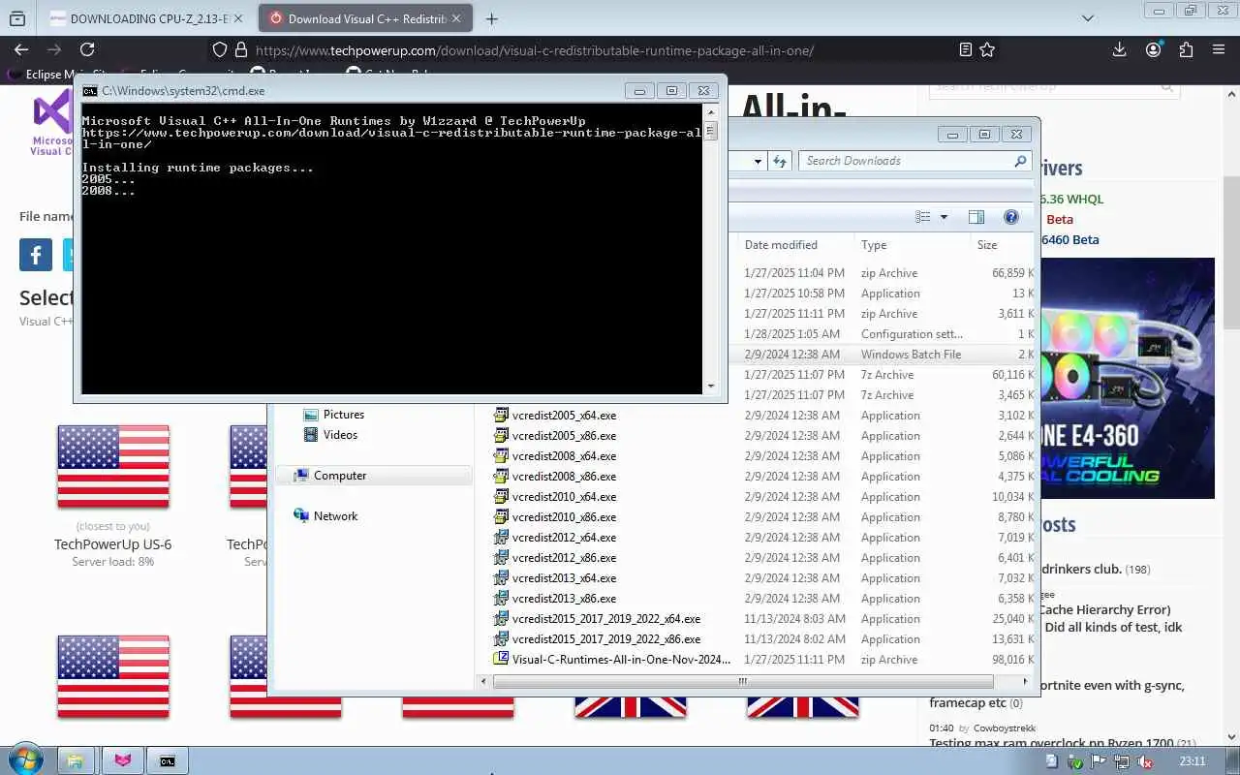
Task: Click the cmd window scroll up arrow
Action: pos(711,113)
